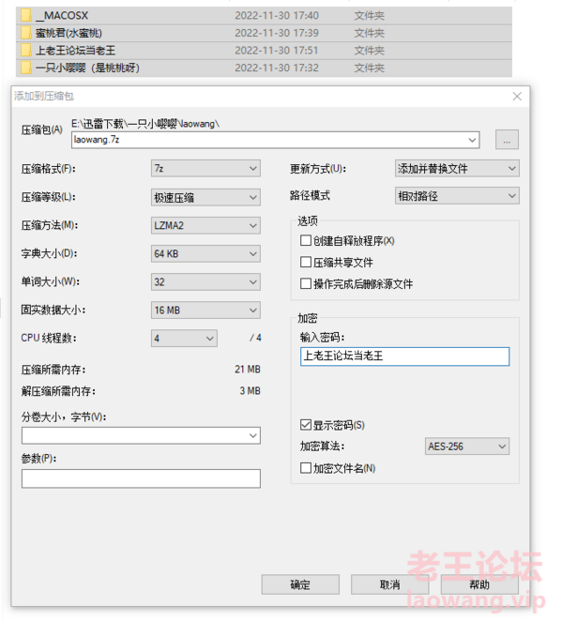Click the 确定 button
Screen dimensions: 562x621
tap(300, 584)
